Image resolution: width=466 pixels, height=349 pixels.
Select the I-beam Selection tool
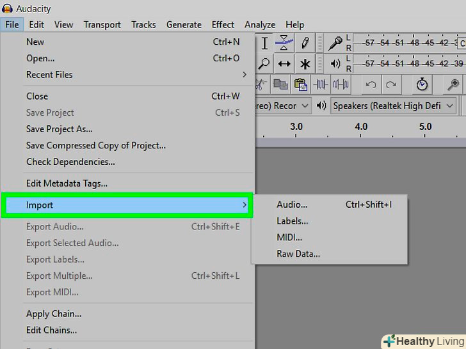coord(264,43)
